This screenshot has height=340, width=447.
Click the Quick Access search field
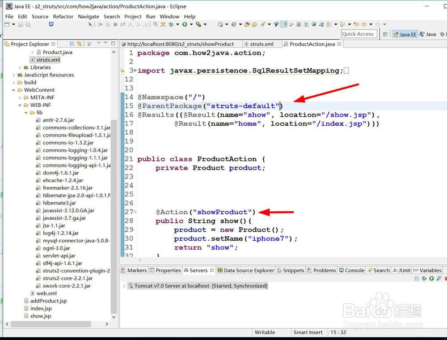[x=359, y=34]
